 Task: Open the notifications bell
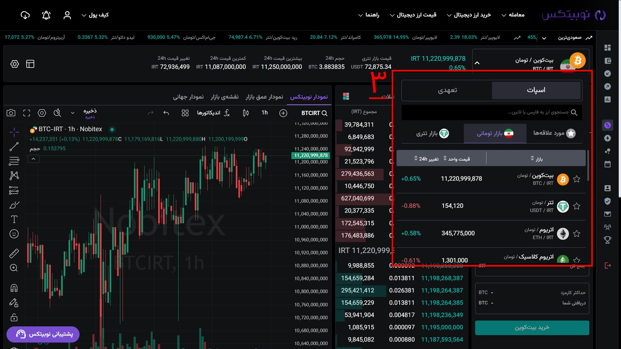[46, 15]
